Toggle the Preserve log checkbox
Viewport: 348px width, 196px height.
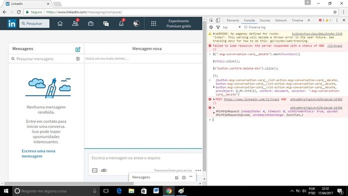[246, 27]
